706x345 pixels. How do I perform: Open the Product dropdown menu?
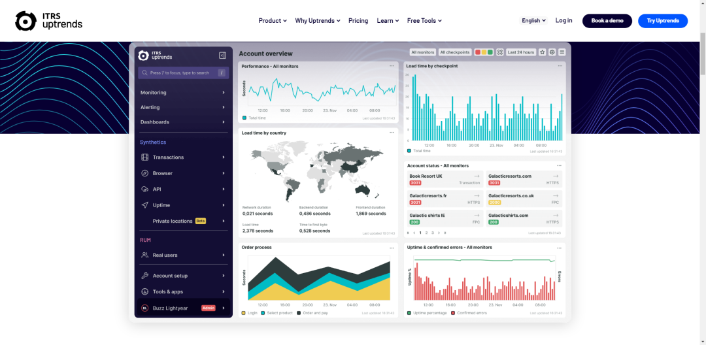(273, 21)
